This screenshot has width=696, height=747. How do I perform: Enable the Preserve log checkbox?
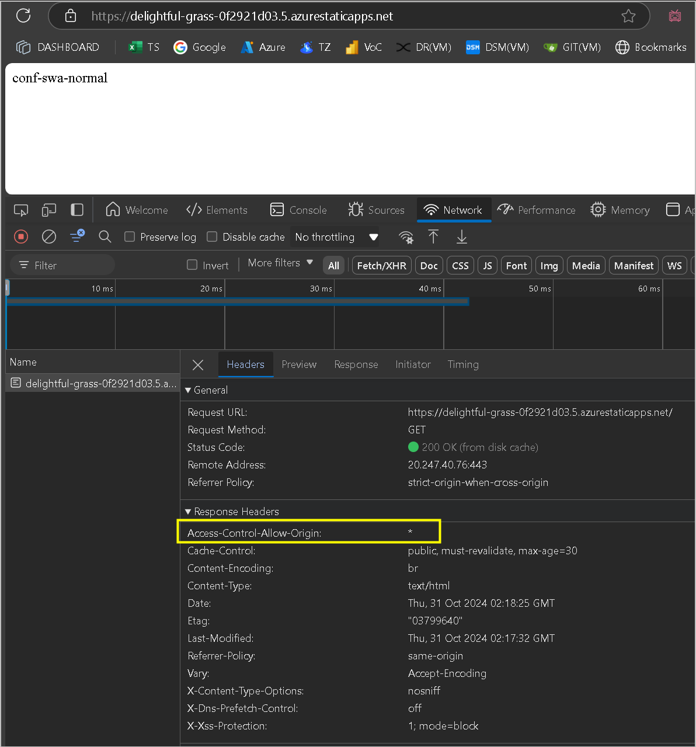(x=130, y=237)
